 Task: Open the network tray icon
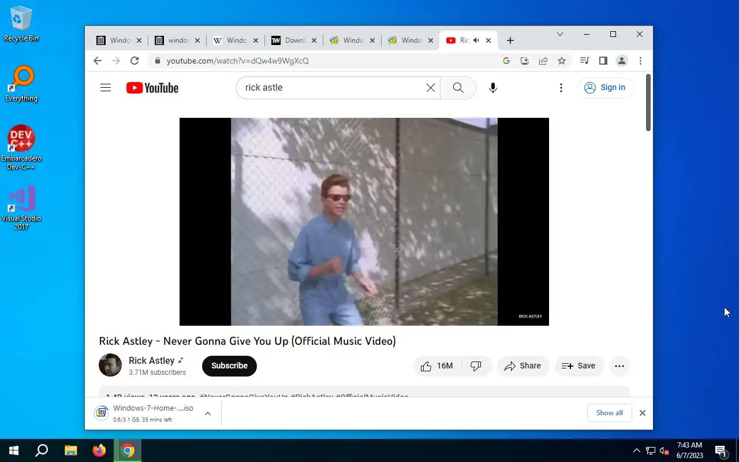point(651,450)
